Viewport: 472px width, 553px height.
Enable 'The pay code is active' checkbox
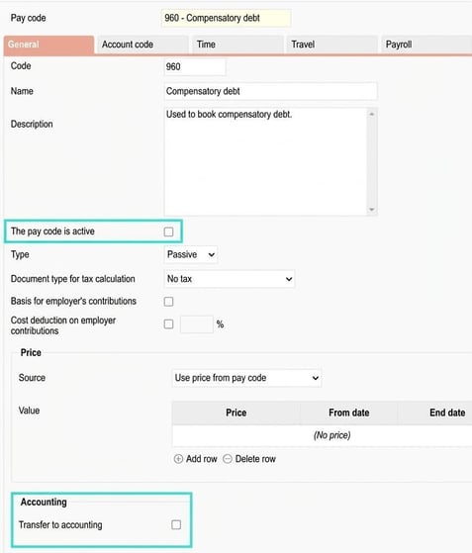[168, 231]
